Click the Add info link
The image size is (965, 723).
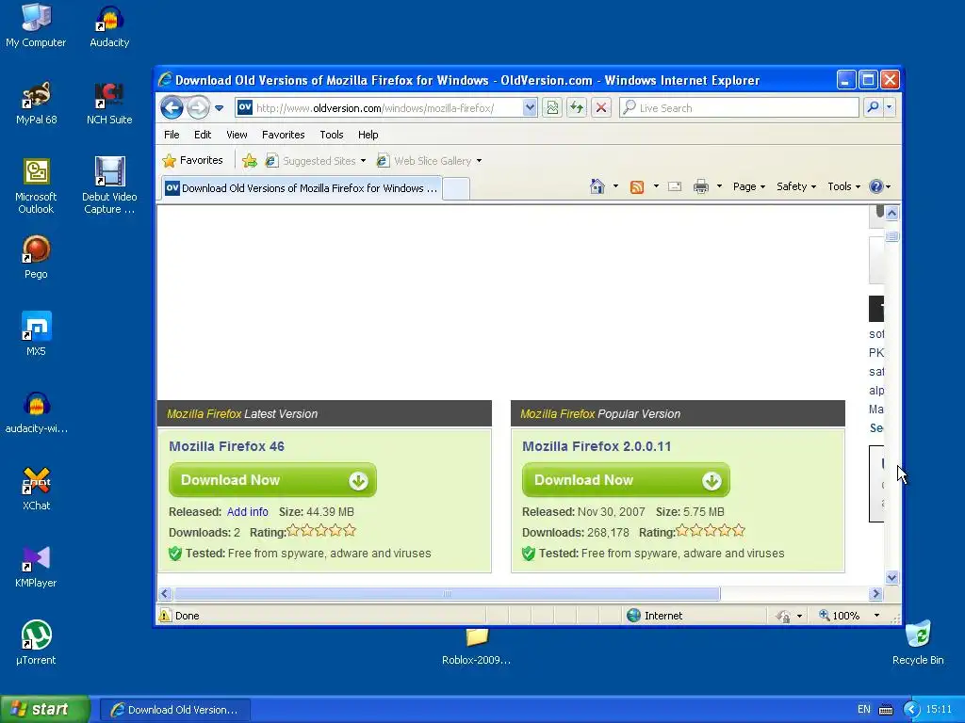248,511
